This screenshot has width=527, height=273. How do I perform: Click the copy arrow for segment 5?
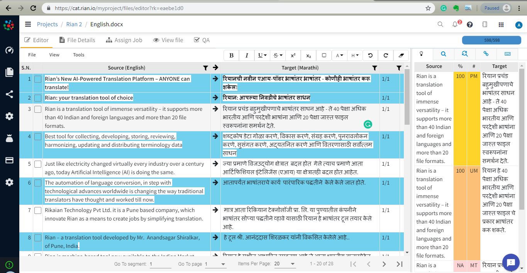click(215, 164)
